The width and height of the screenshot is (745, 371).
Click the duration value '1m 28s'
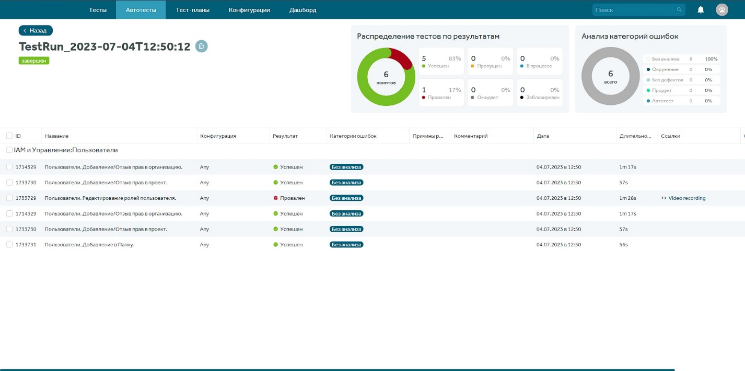[x=627, y=198]
